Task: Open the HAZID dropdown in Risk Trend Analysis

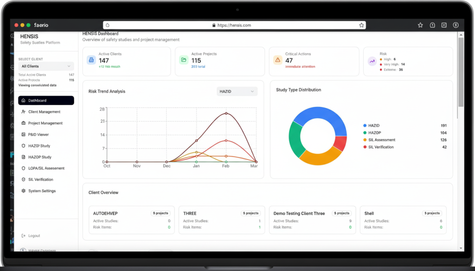Action: coord(237,91)
